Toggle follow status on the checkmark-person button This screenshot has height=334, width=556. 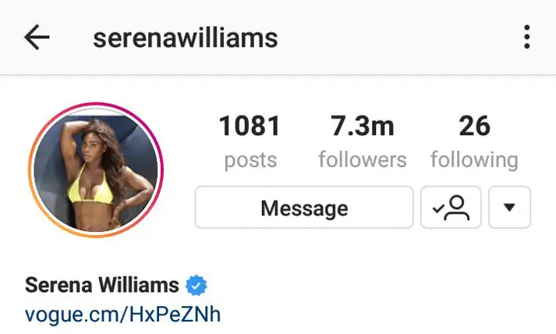pyautogui.click(x=451, y=208)
